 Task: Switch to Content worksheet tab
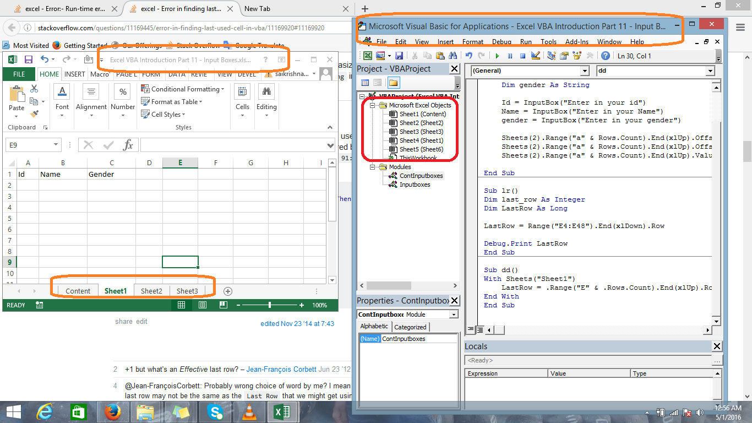78,291
